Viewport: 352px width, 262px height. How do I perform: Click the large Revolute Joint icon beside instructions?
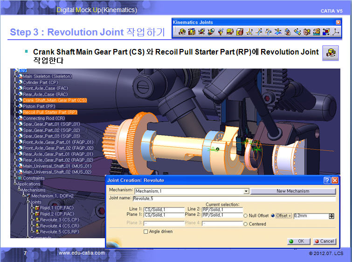coord(331,53)
